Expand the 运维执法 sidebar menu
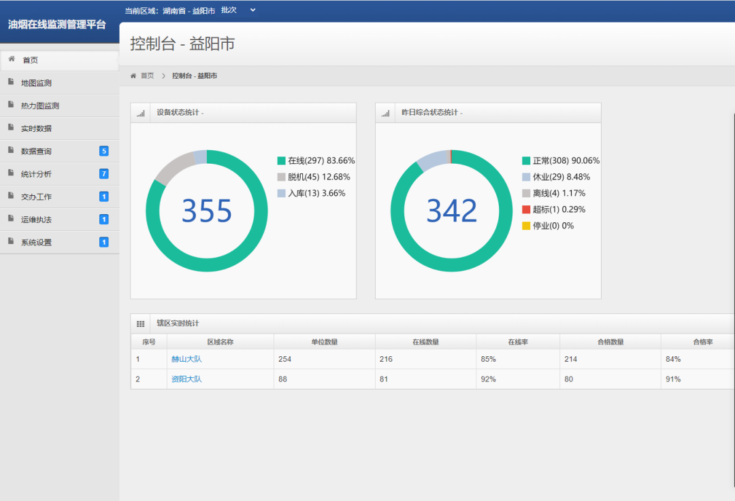 click(59, 219)
